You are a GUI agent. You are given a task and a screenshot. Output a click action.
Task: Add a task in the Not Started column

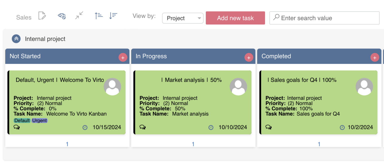point(123,57)
